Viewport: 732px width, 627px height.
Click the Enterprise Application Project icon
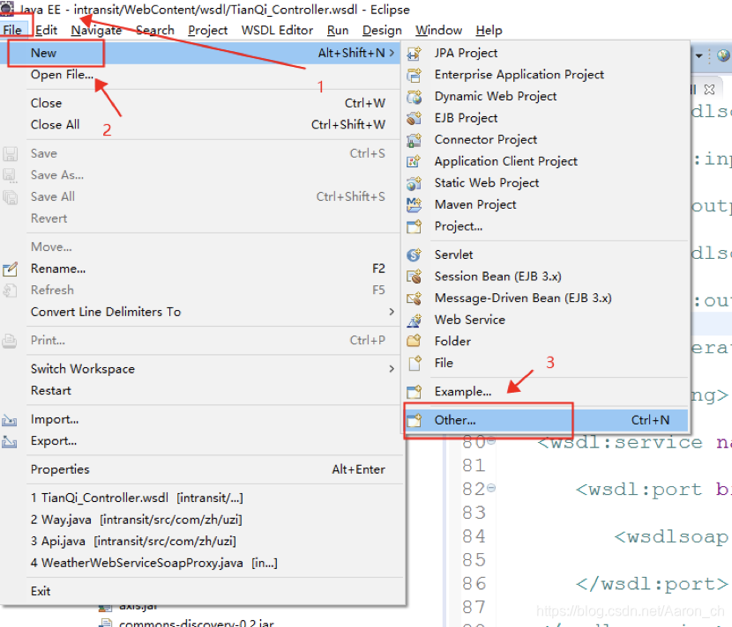point(415,75)
